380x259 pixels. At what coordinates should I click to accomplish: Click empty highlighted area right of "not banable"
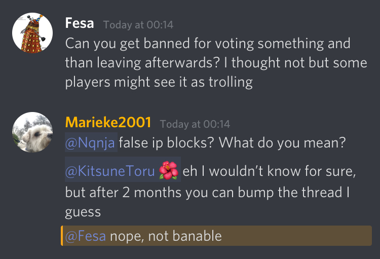(x=296, y=236)
